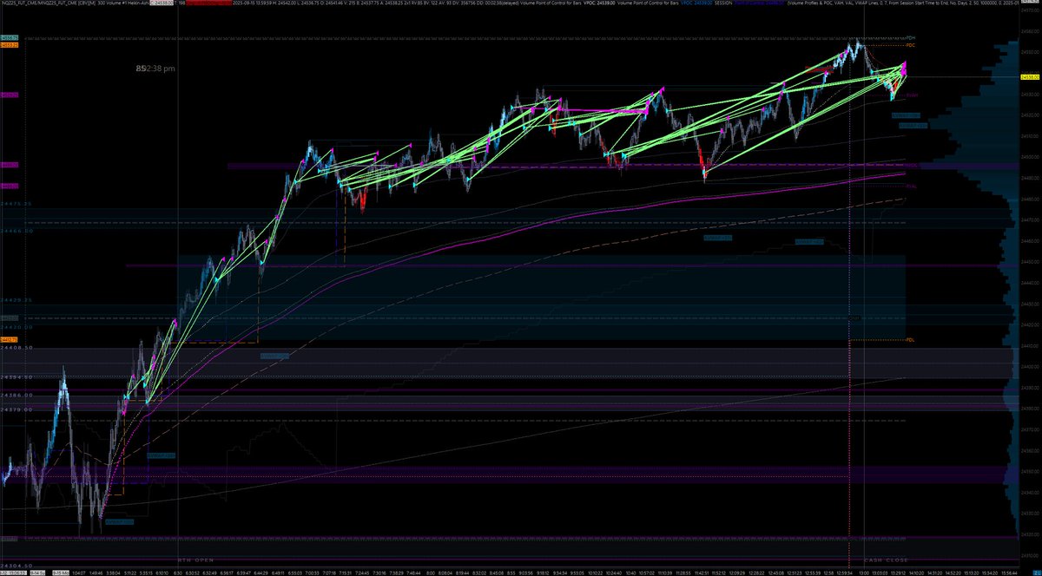
Task: Click the 10:40 mark on time axis
Action: click(630, 572)
